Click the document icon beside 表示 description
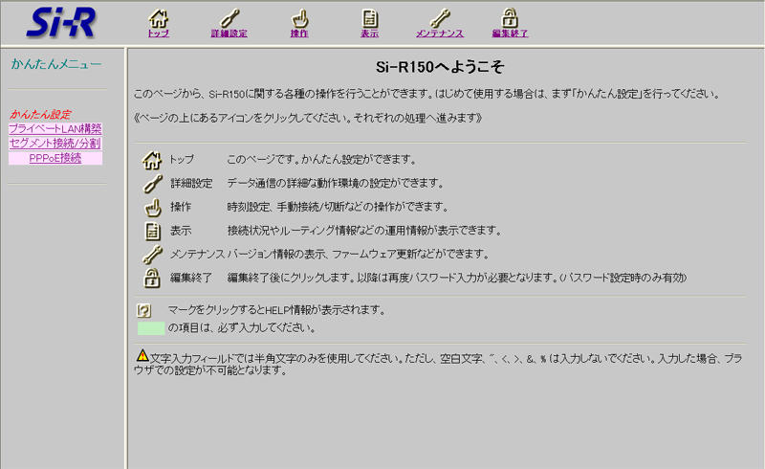Screen dimensions: 765x469 (153, 231)
